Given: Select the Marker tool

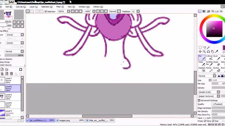Looking at the screenshot, I should 209,70.
